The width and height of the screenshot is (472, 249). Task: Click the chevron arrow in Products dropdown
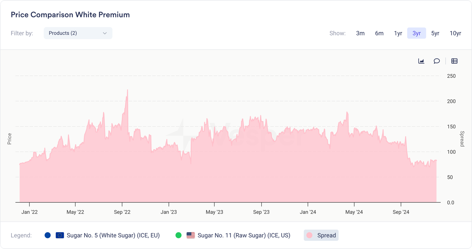[105, 33]
